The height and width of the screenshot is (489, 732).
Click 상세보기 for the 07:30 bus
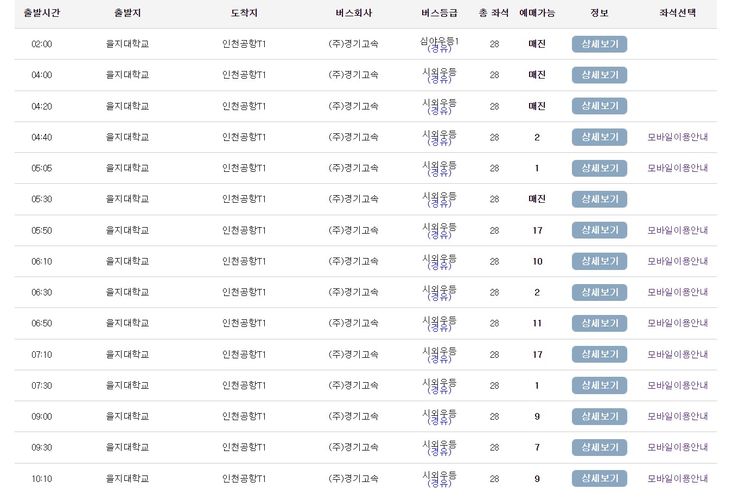pyautogui.click(x=599, y=385)
